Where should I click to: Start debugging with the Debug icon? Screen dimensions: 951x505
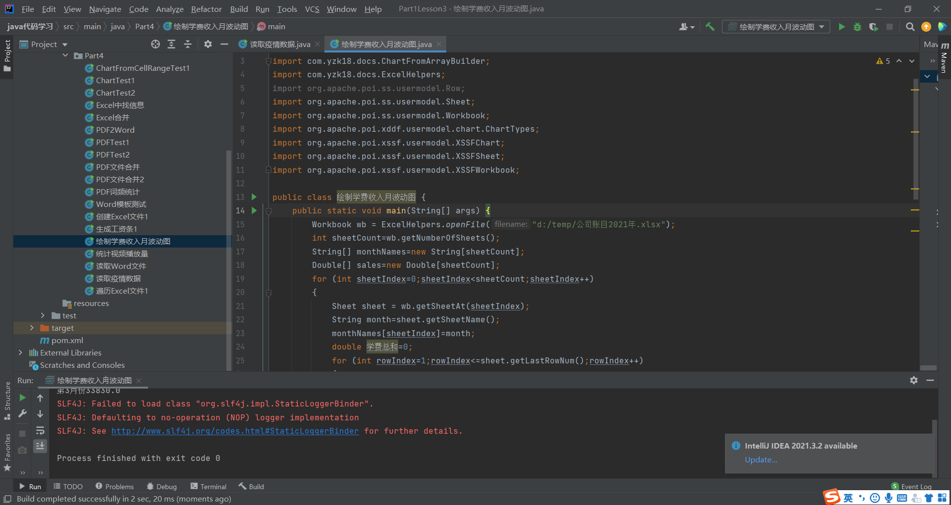pyautogui.click(x=857, y=27)
